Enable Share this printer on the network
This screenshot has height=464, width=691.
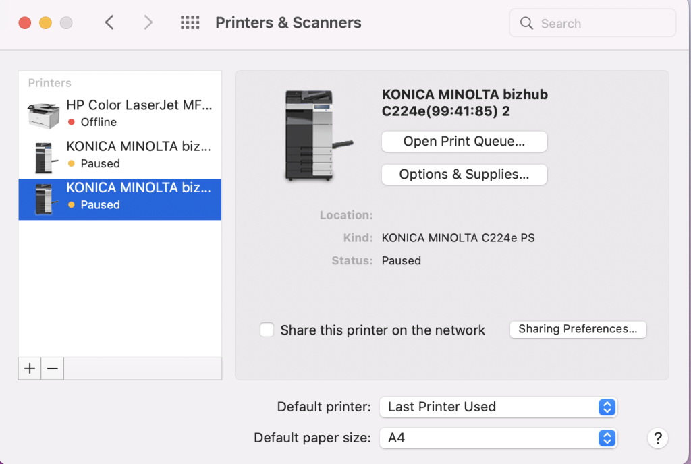tap(267, 330)
